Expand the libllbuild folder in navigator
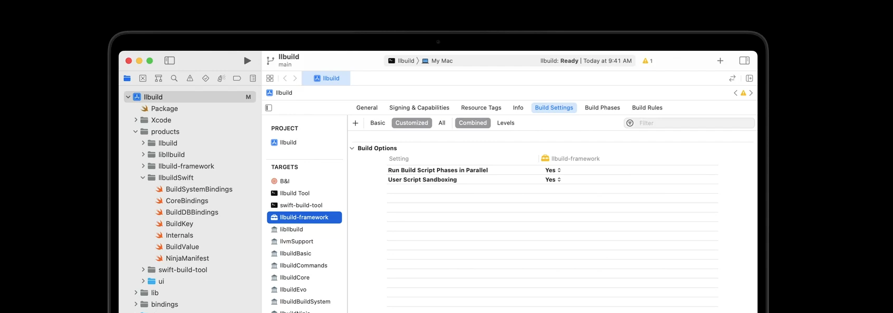This screenshot has width=893, height=313. (x=143, y=155)
